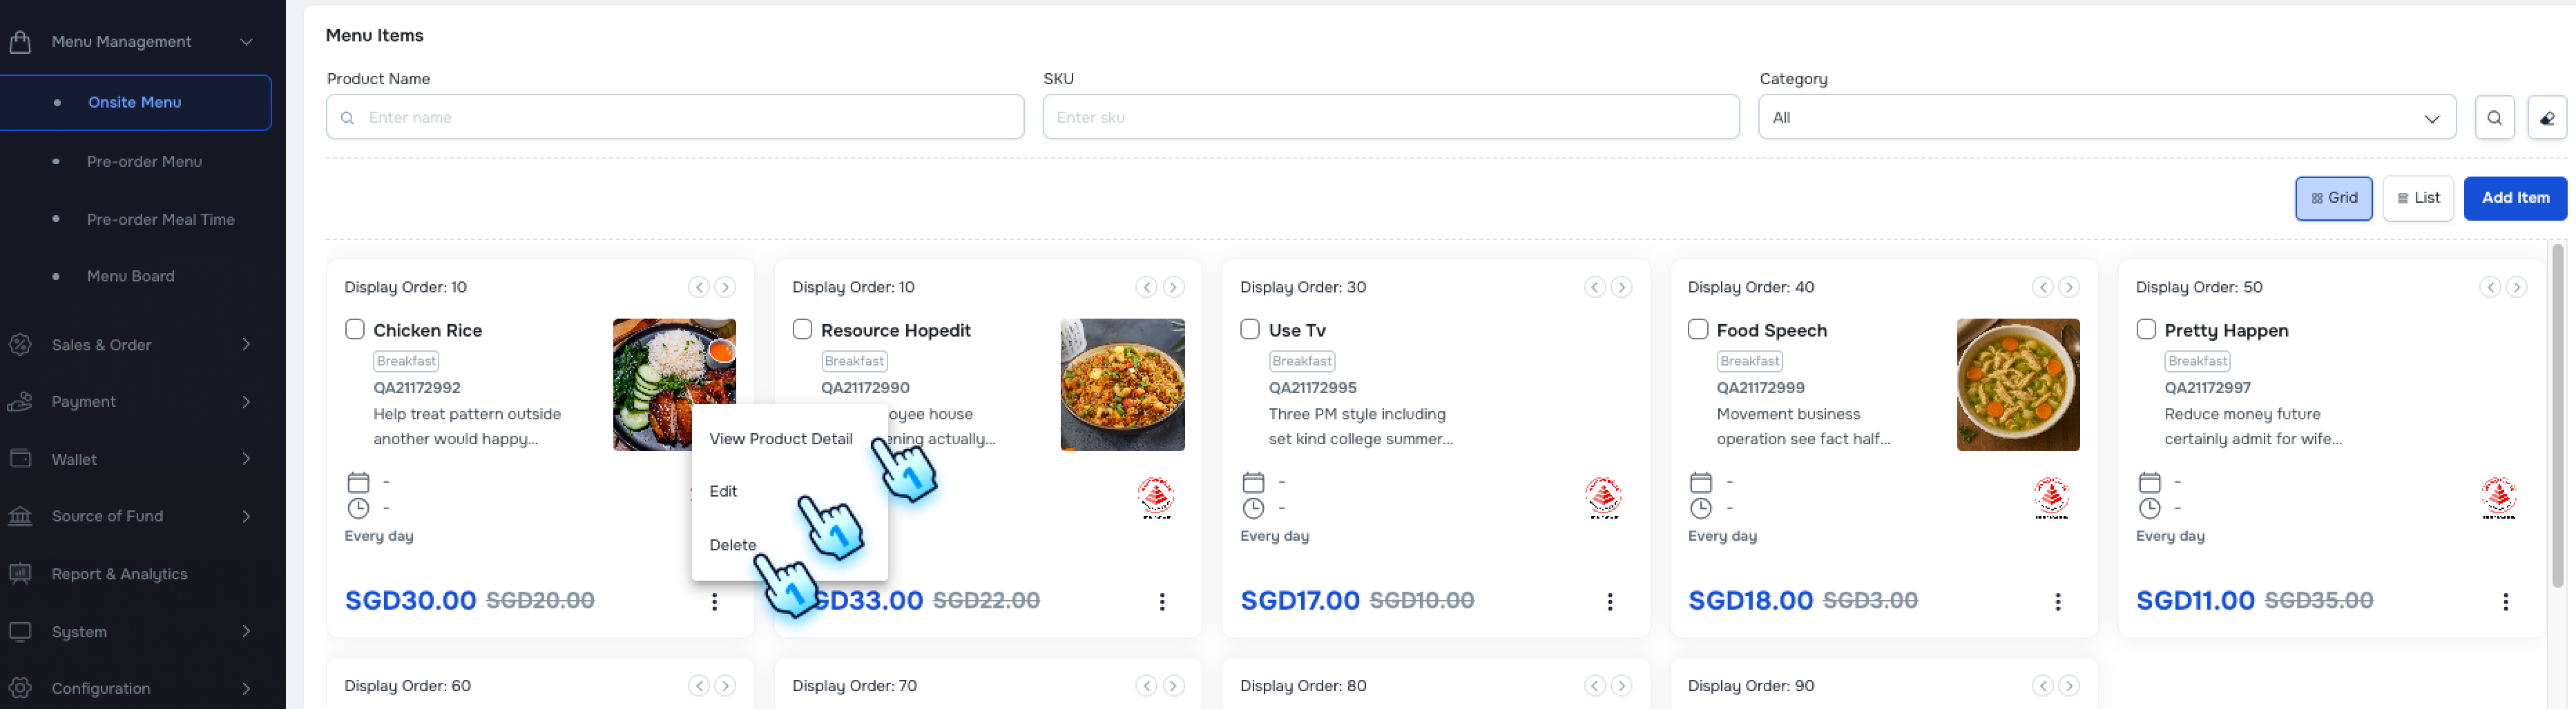Click the calendar icon on Food Speech card
The height and width of the screenshot is (709, 2576).
[x=1700, y=481]
